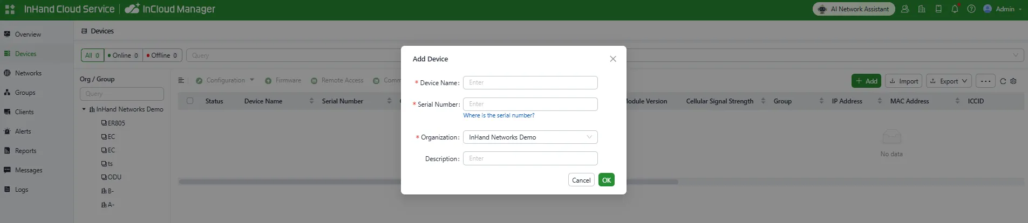Confirm with the OK button
This screenshot has height=223, width=1028.
pyautogui.click(x=607, y=180)
